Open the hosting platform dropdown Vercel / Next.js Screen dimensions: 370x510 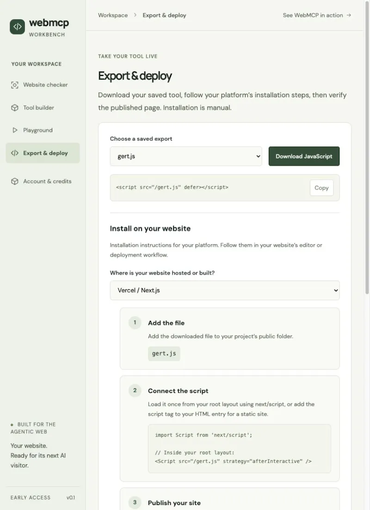(x=225, y=291)
